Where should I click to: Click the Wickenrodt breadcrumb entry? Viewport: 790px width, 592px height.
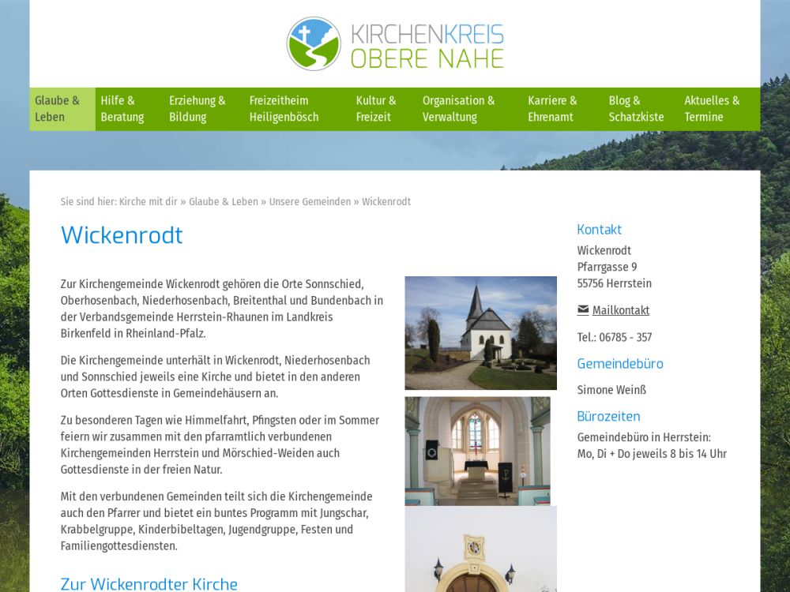pos(386,202)
